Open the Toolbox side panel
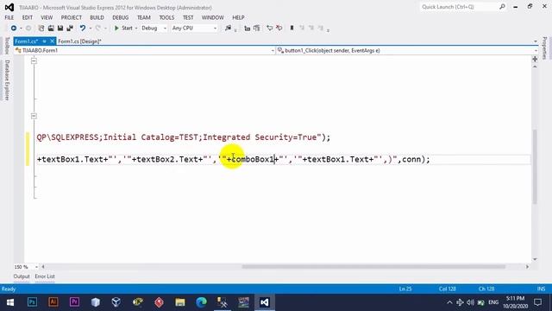This screenshot has width=552, height=311. point(7,46)
